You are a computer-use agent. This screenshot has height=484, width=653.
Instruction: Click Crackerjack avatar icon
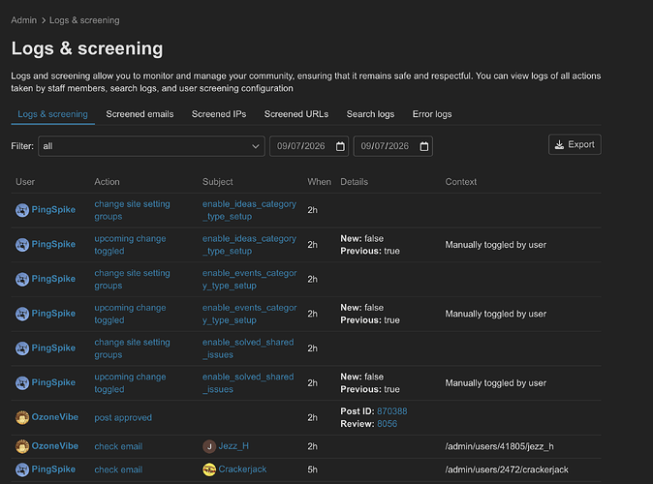tap(209, 469)
